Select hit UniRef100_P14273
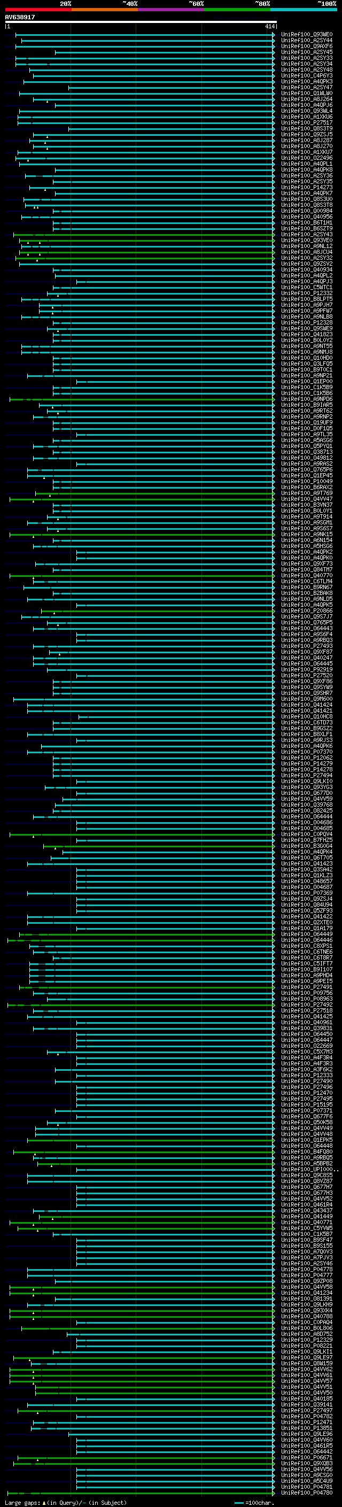342x1507 pixels. click(x=306, y=187)
